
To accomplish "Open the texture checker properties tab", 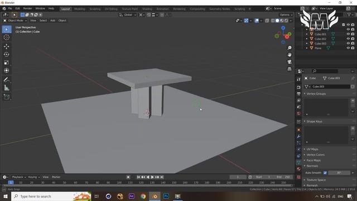I will coord(299,177).
